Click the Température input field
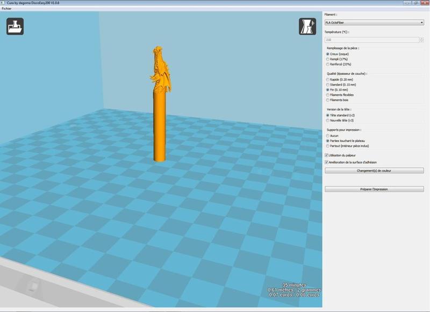Screen dimensions: 430x312 (372, 40)
